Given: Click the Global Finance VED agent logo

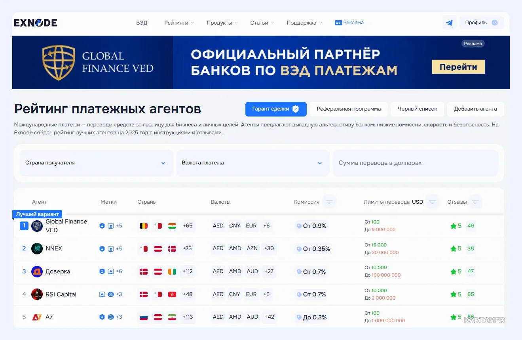Looking at the screenshot, I should [x=37, y=226].
